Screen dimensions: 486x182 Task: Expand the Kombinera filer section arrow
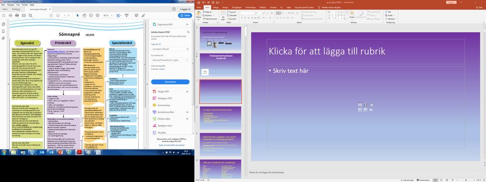(187, 112)
